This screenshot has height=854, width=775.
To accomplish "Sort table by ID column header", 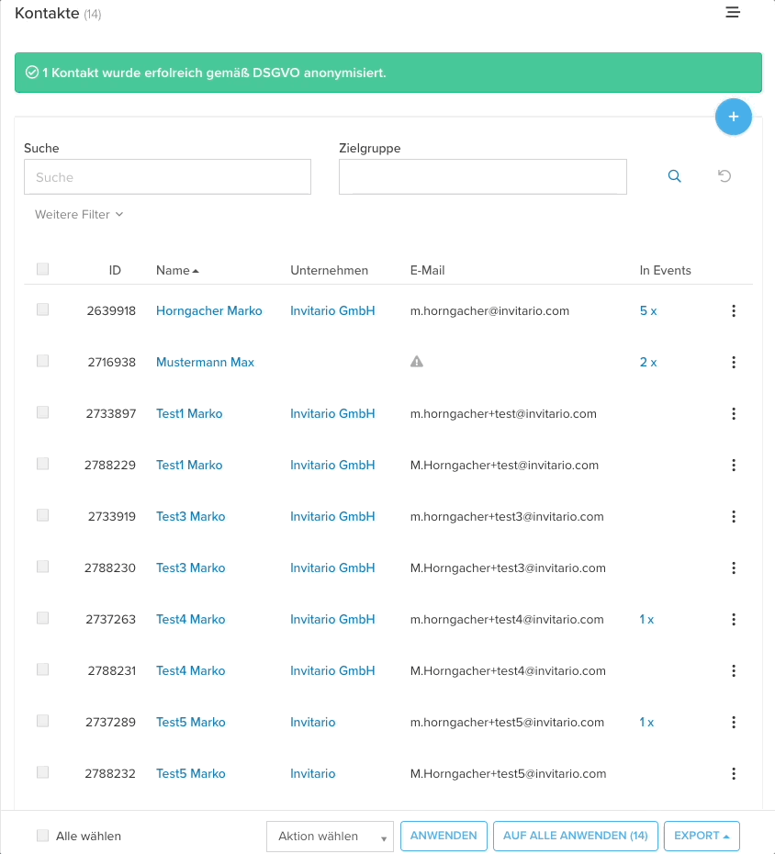I will pos(115,270).
